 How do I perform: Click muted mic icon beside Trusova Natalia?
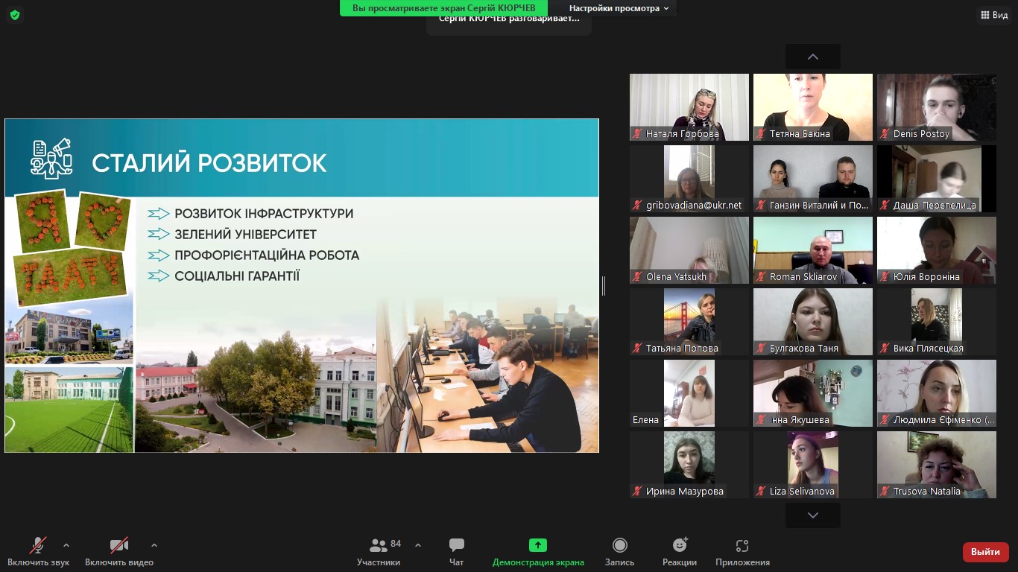[885, 492]
